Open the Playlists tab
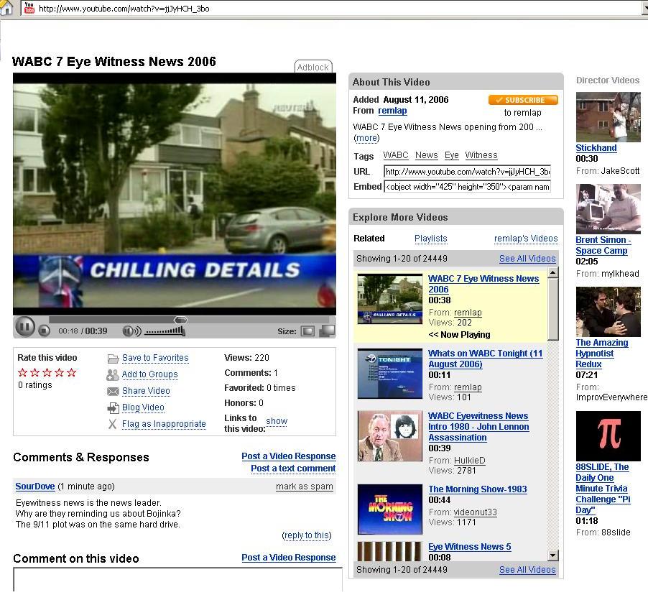648x595 pixels. tap(430, 239)
